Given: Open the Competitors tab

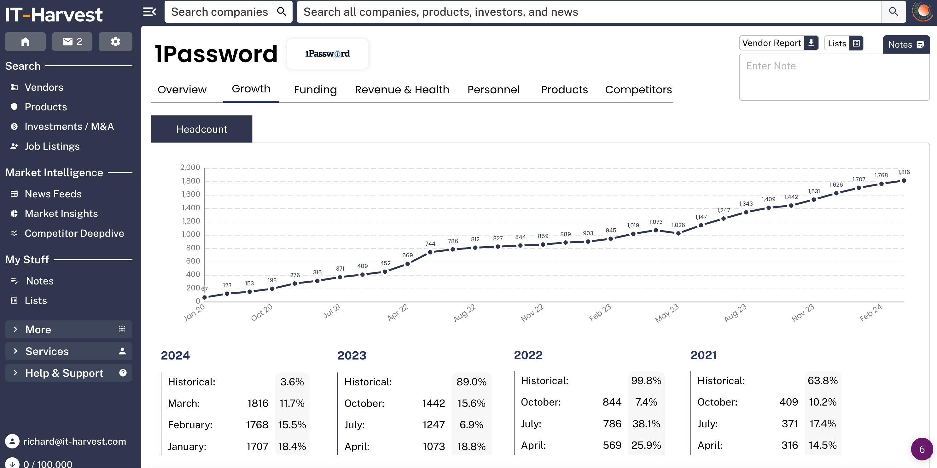Looking at the screenshot, I should click(638, 90).
